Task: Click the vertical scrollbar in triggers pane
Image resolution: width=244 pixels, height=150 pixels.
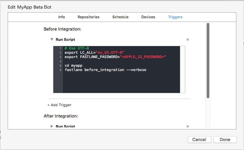Action: [208, 60]
